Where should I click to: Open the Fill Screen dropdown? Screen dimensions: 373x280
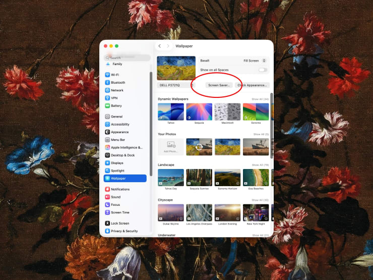255,61
